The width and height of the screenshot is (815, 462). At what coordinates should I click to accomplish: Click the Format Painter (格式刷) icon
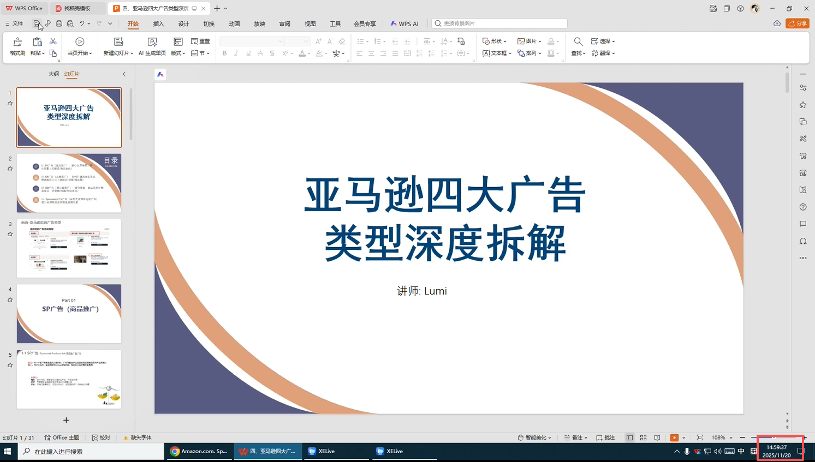tap(17, 43)
